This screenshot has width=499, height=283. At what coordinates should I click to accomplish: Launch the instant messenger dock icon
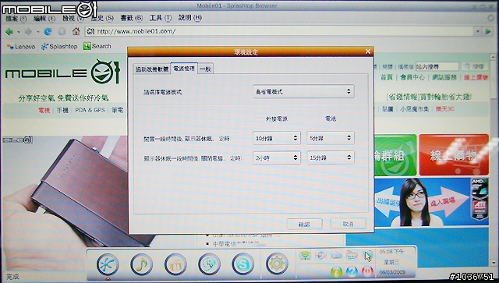pos(209,264)
